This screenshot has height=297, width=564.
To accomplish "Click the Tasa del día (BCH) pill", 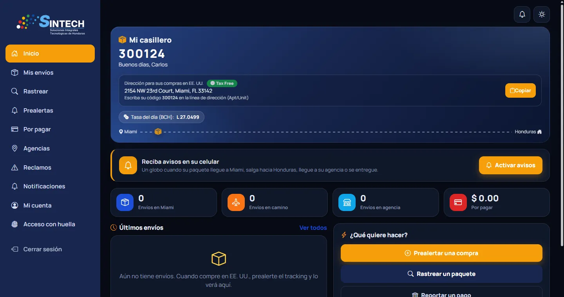I will (x=161, y=117).
